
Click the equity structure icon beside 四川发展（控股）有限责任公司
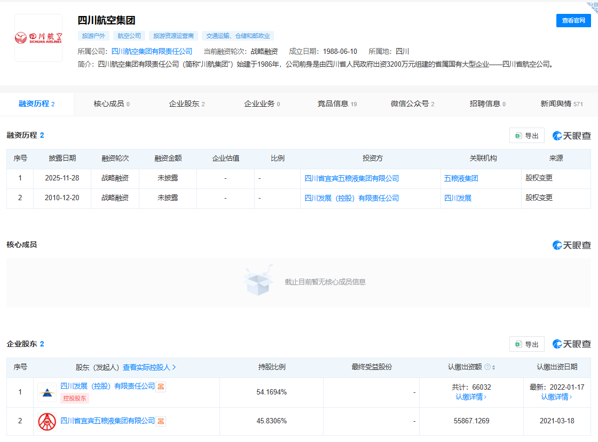[x=161, y=388]
